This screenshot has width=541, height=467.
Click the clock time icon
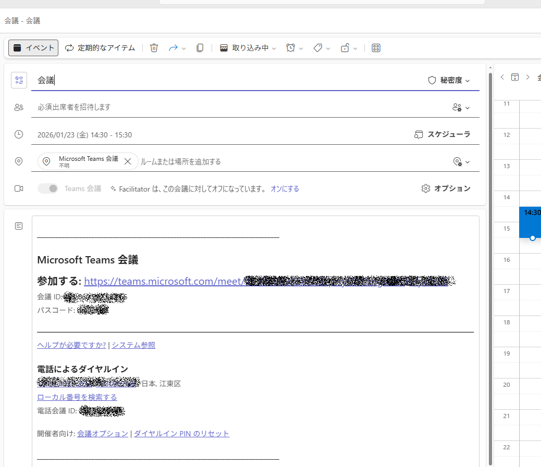click(x=19, y=134)
